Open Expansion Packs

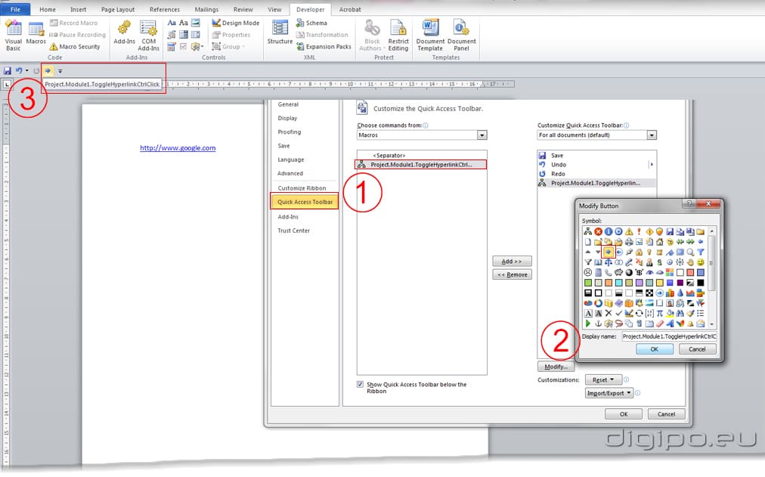click(x=324, y=47)
